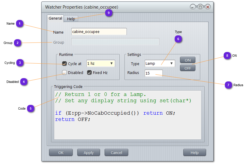Image resolution: width=248 pixels, height=164 pixels.
Task: Click callout badge 7 beside Radius
Action: 228,85
